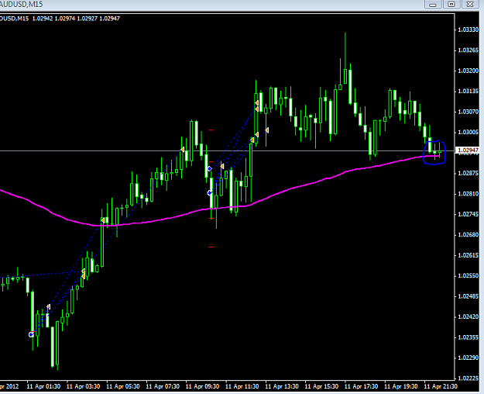
Task: Click price scale value 1.03330
Action: pos(468,29)
